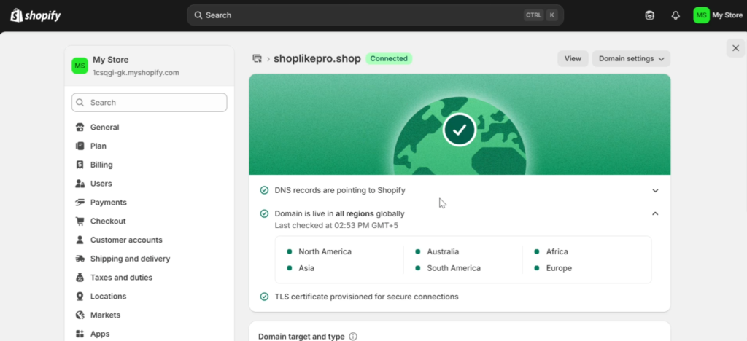Focus the top Search bar

tap(376, 15)
